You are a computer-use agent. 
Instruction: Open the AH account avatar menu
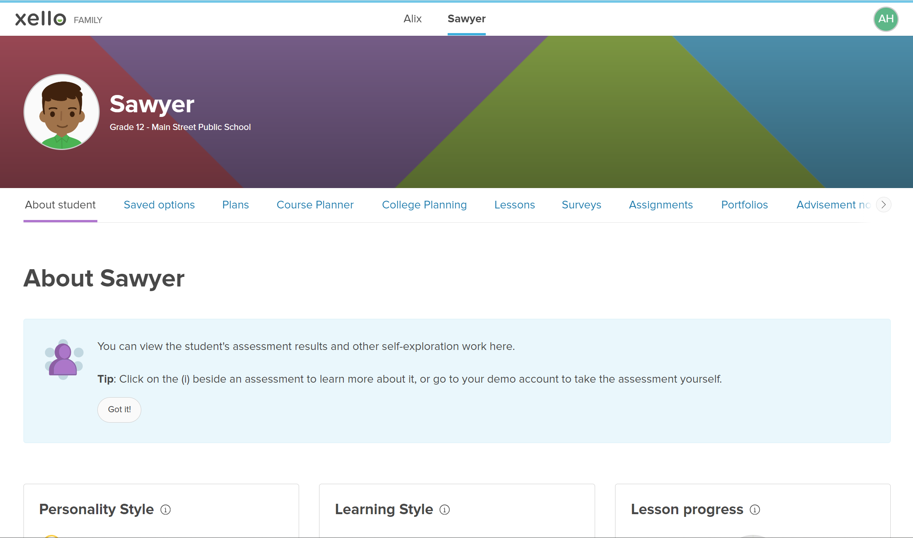[x=886, y=19]
